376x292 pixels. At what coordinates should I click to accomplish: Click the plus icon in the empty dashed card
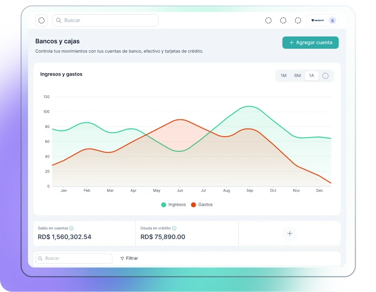click(290, 234)
